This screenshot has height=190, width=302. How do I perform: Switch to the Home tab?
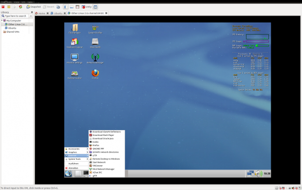click(40, 13)
